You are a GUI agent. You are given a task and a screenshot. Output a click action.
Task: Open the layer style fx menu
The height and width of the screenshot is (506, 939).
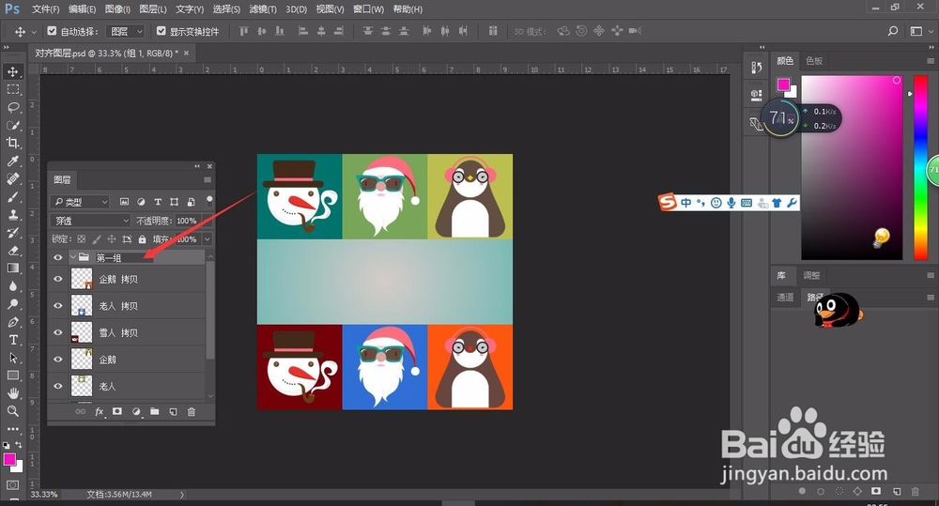click(100, 412)
